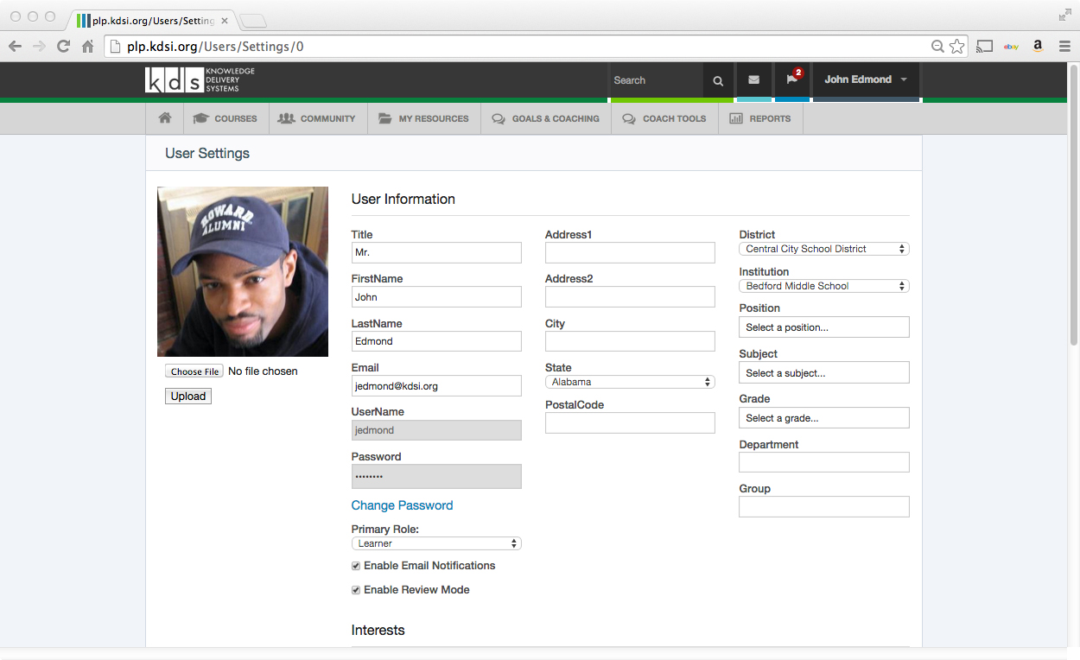Viewport: 1080px width, 660px height.
Task: Open Coach Tools menu
Action: (664, 118)
